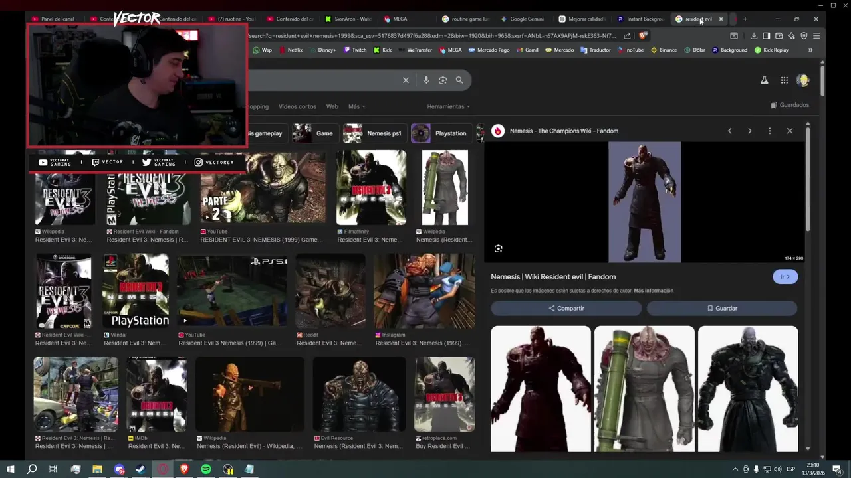
Task: Go to next image in preview panel
Action: click(749, 131)
